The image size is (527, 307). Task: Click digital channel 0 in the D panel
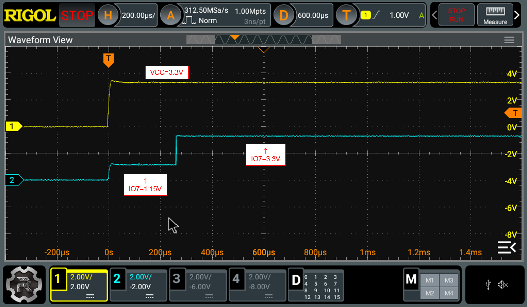[x=306, y=277]
